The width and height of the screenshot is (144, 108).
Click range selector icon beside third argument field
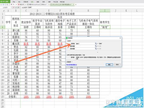click(x=96, y=49)
